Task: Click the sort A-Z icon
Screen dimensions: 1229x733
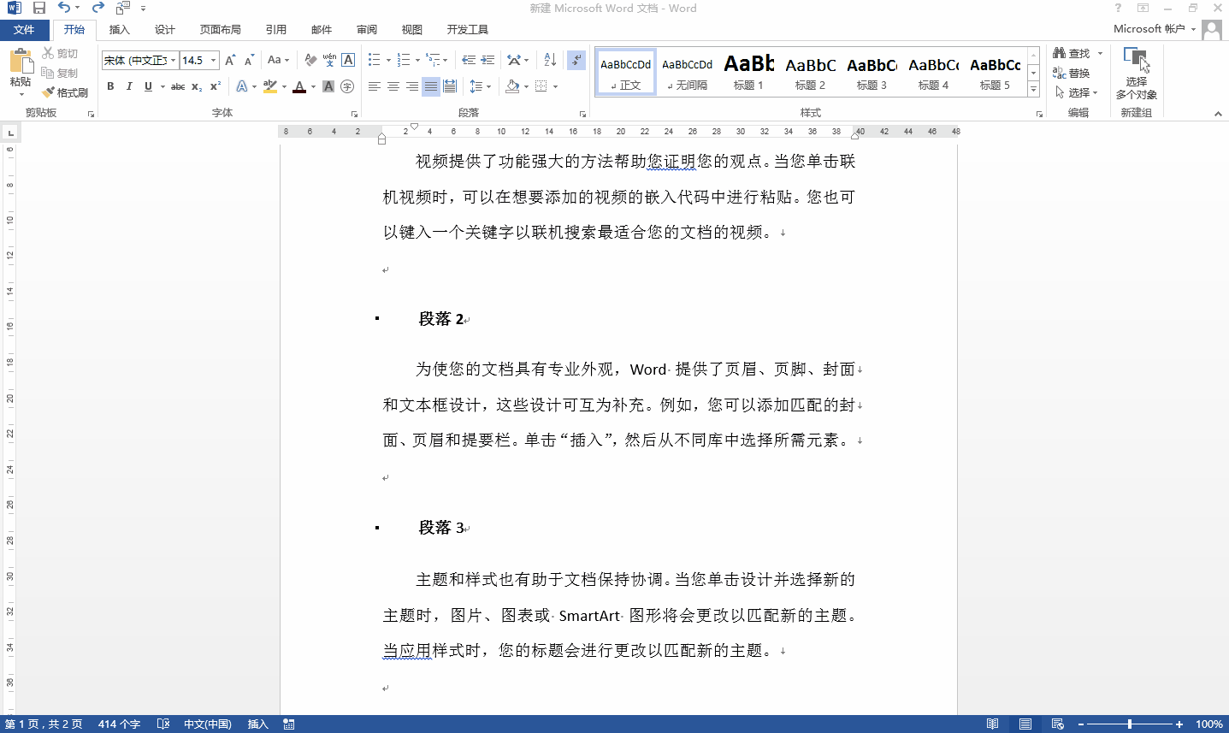Action: pyautogui.click(x=550, y=60)
